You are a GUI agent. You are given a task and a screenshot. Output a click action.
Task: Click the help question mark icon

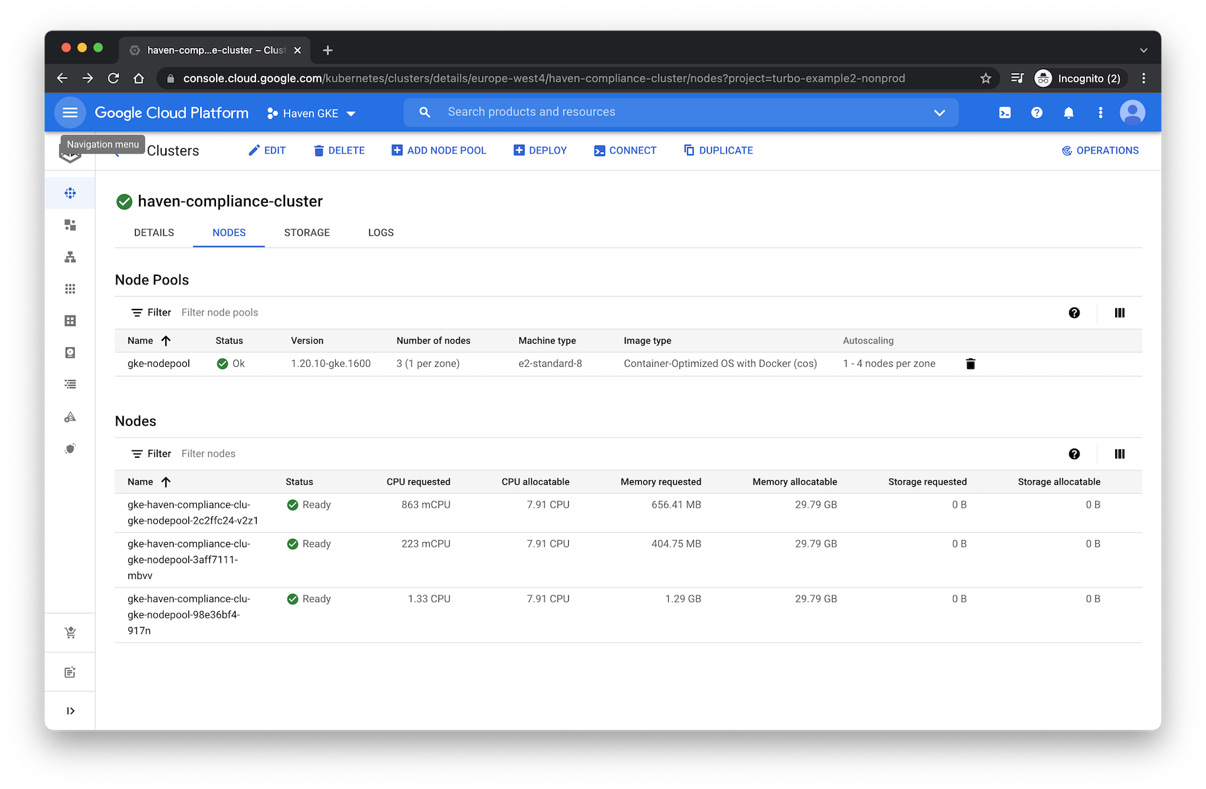(1036, 112)
